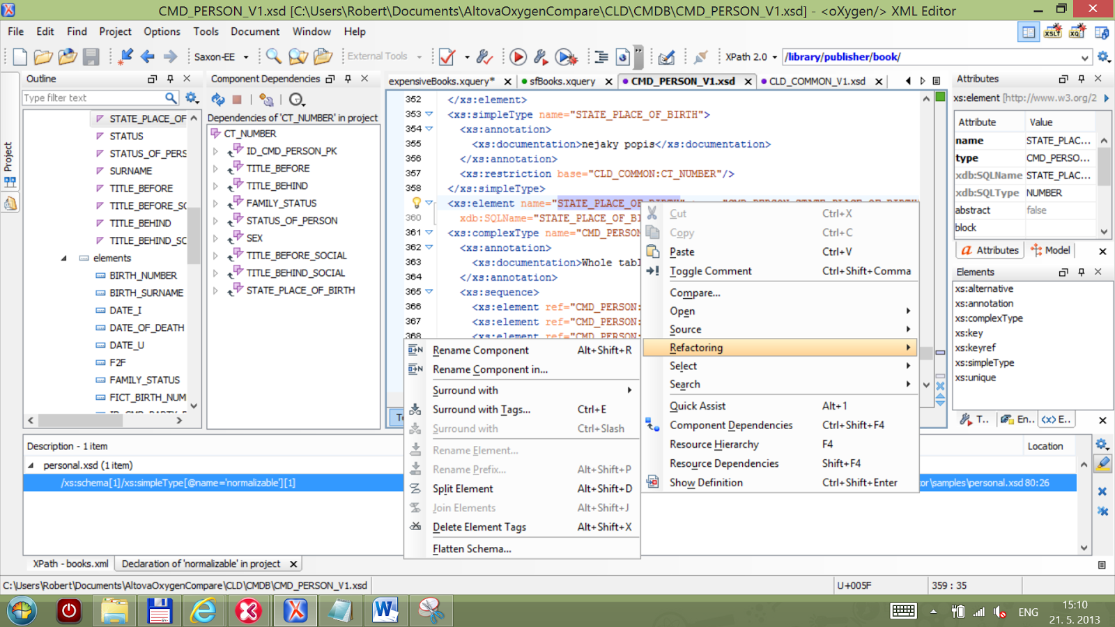The height and width of the screenshot is (627, 1115).
Task: Choose Show Definition context menu item
Action: click(780, 482)
